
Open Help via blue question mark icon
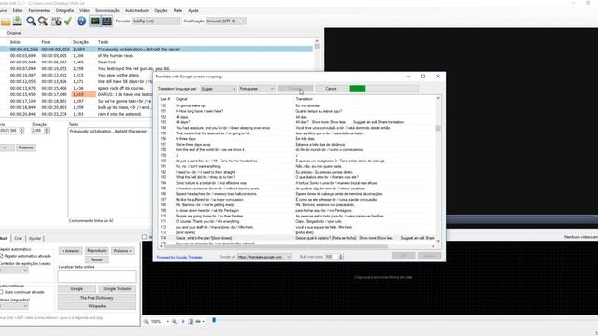(x=81, y=21)
